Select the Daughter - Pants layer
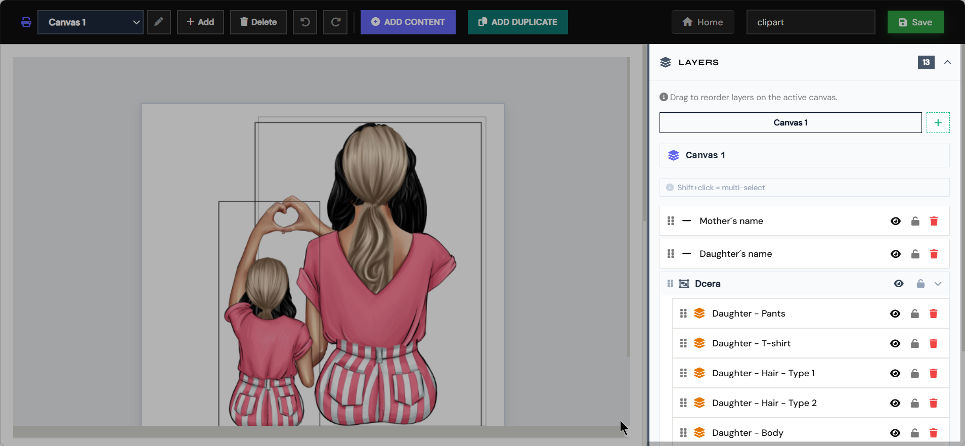 coord(811,314)
